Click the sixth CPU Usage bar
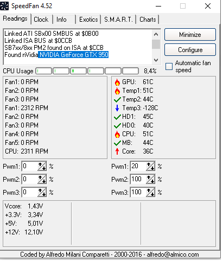The height and width of the screenshot is (261, 223). point(131,71)
